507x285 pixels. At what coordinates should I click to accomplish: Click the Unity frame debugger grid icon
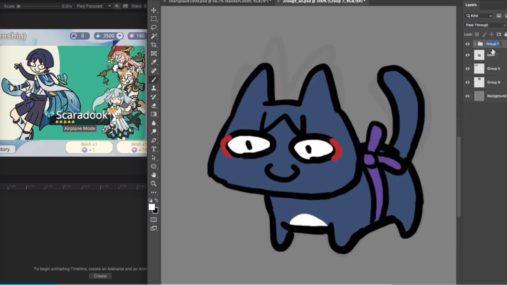(126, 6)
